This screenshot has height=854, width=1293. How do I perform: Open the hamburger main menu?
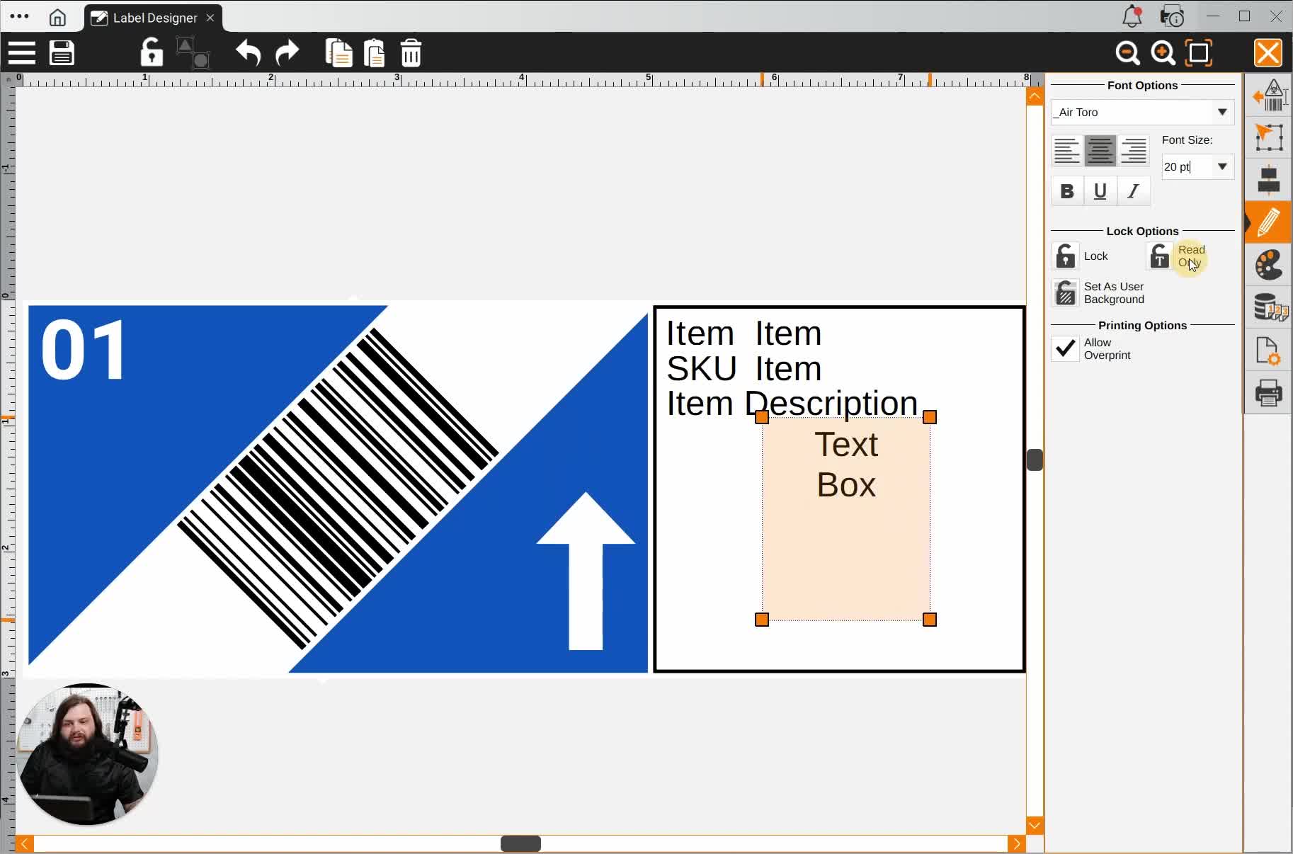(22, 53)
